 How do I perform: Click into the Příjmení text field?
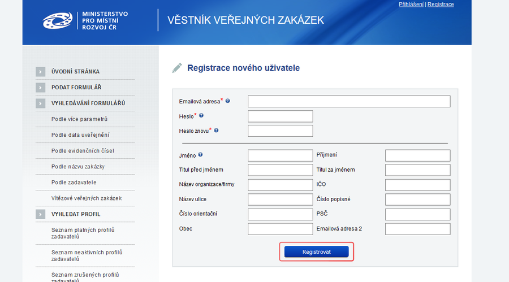(x=417, y=155)
